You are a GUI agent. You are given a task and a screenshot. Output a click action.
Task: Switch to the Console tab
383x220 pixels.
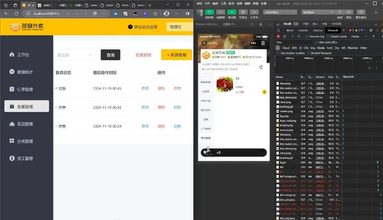[x=303, y=30]
